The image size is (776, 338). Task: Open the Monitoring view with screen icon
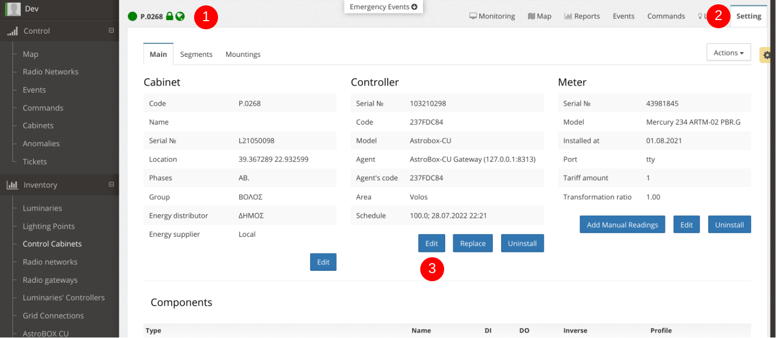[492, 16]
